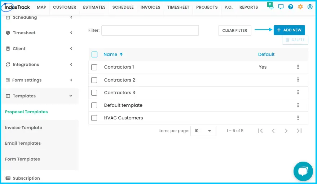This screenshot has width=317, height=184.
Task: Check the Contractors 3 row checkbox
Action: pyautogui.click(x=94, y=93)
